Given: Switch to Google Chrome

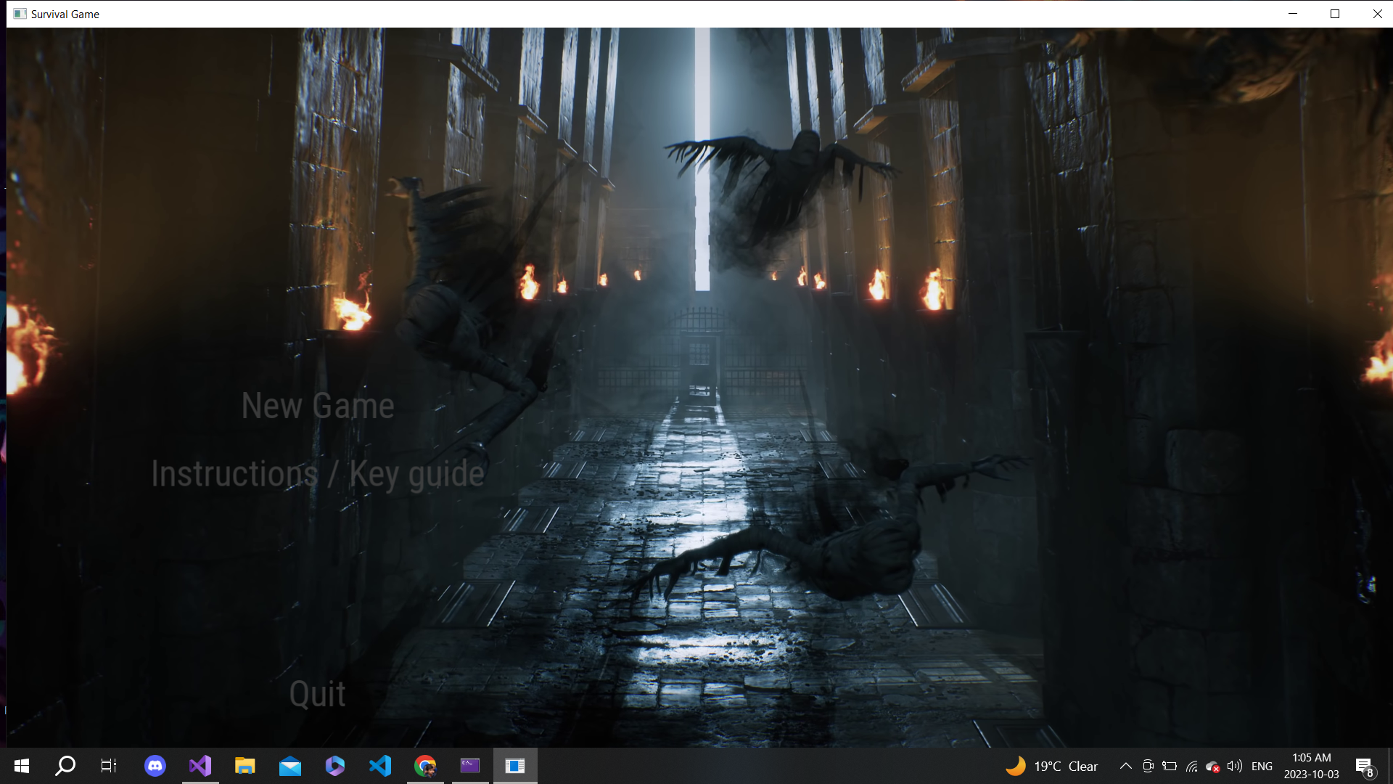Looking at the screenshot, I should (425, 766).
